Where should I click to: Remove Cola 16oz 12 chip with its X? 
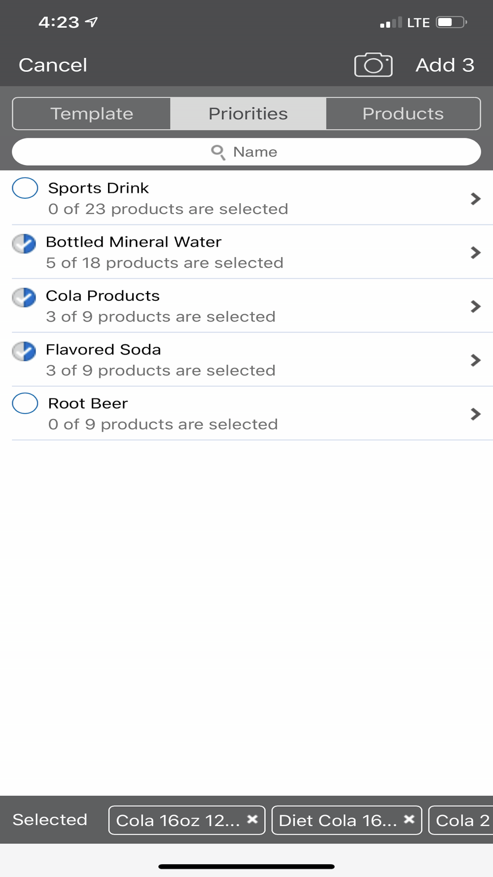(252, 819)
